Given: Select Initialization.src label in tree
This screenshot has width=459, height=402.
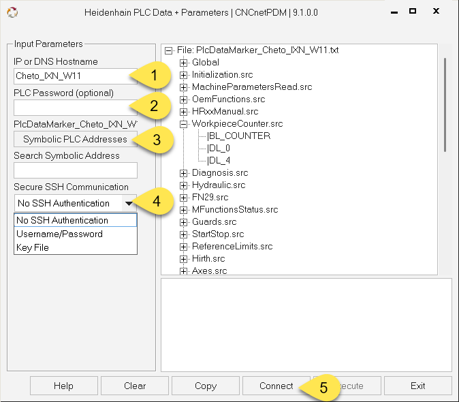Looking at the screenshot, I should (223, 75).
